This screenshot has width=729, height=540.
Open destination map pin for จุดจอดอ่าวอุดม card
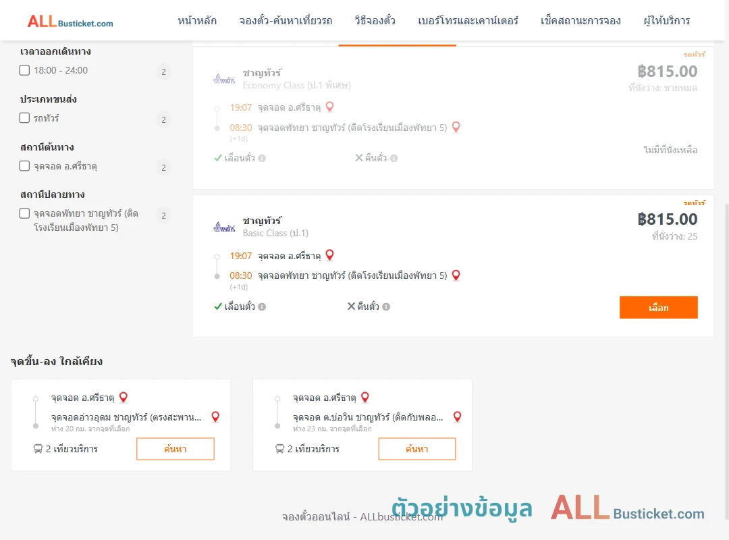[x=215, y=416]
